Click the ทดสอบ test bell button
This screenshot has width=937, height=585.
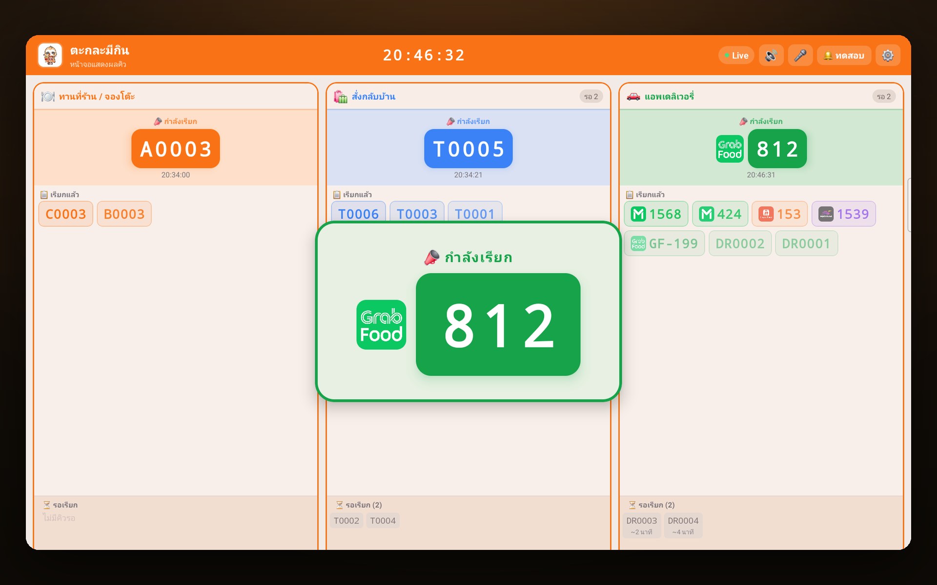point(844,56)
